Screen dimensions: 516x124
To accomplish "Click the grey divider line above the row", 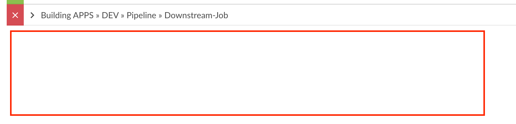I will (x=270, y=4).
